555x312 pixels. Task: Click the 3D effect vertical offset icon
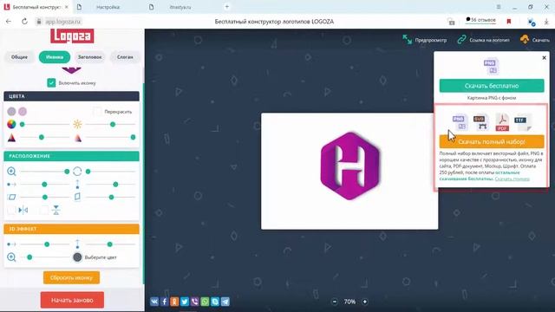pos(77,244)
